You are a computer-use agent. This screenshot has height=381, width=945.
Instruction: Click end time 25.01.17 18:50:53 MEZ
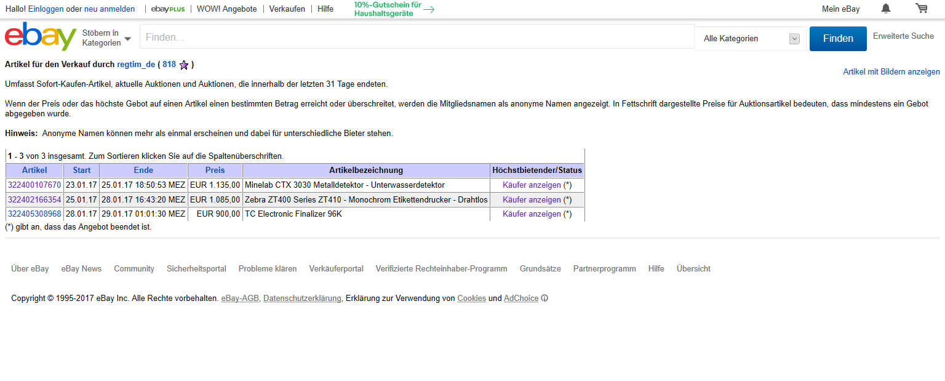pyautogui.click(x=143, y=185)
